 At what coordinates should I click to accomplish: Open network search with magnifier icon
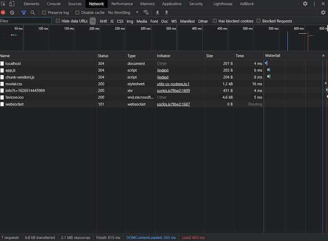click(x=33, y=13)
